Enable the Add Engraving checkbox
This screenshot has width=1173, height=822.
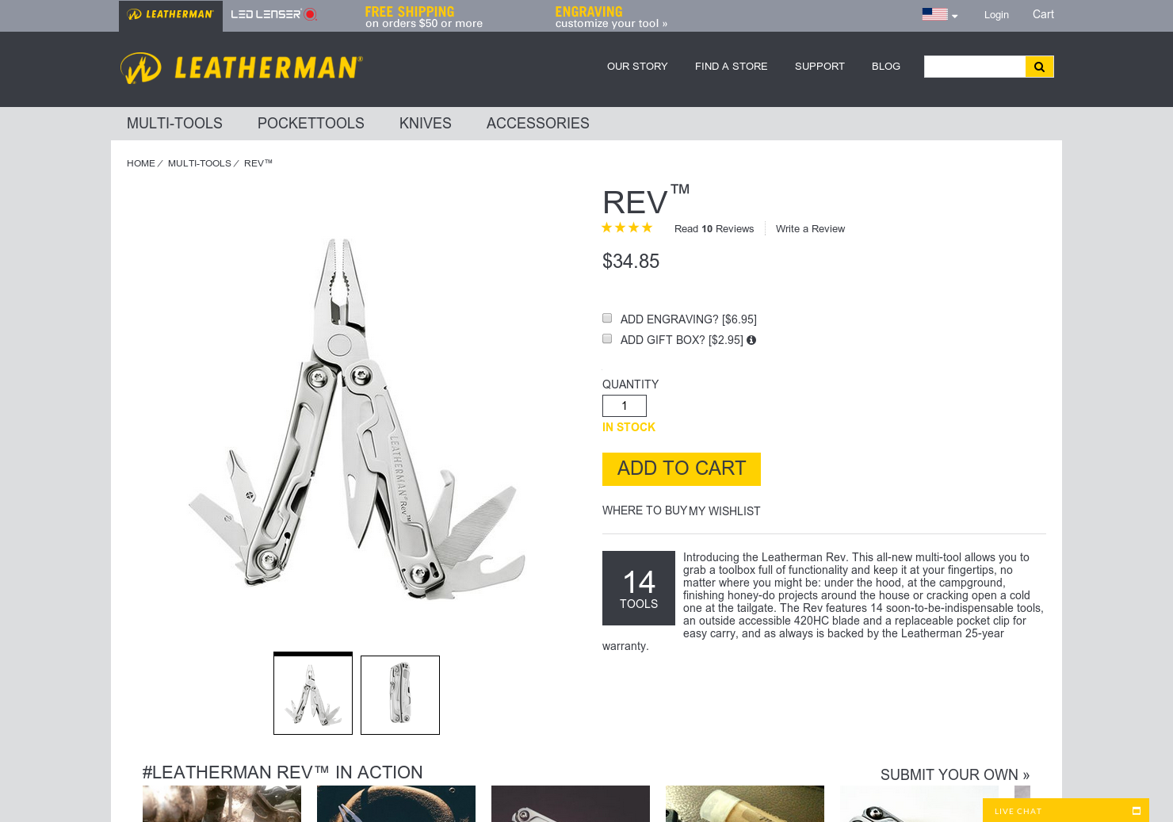point(607,318)
